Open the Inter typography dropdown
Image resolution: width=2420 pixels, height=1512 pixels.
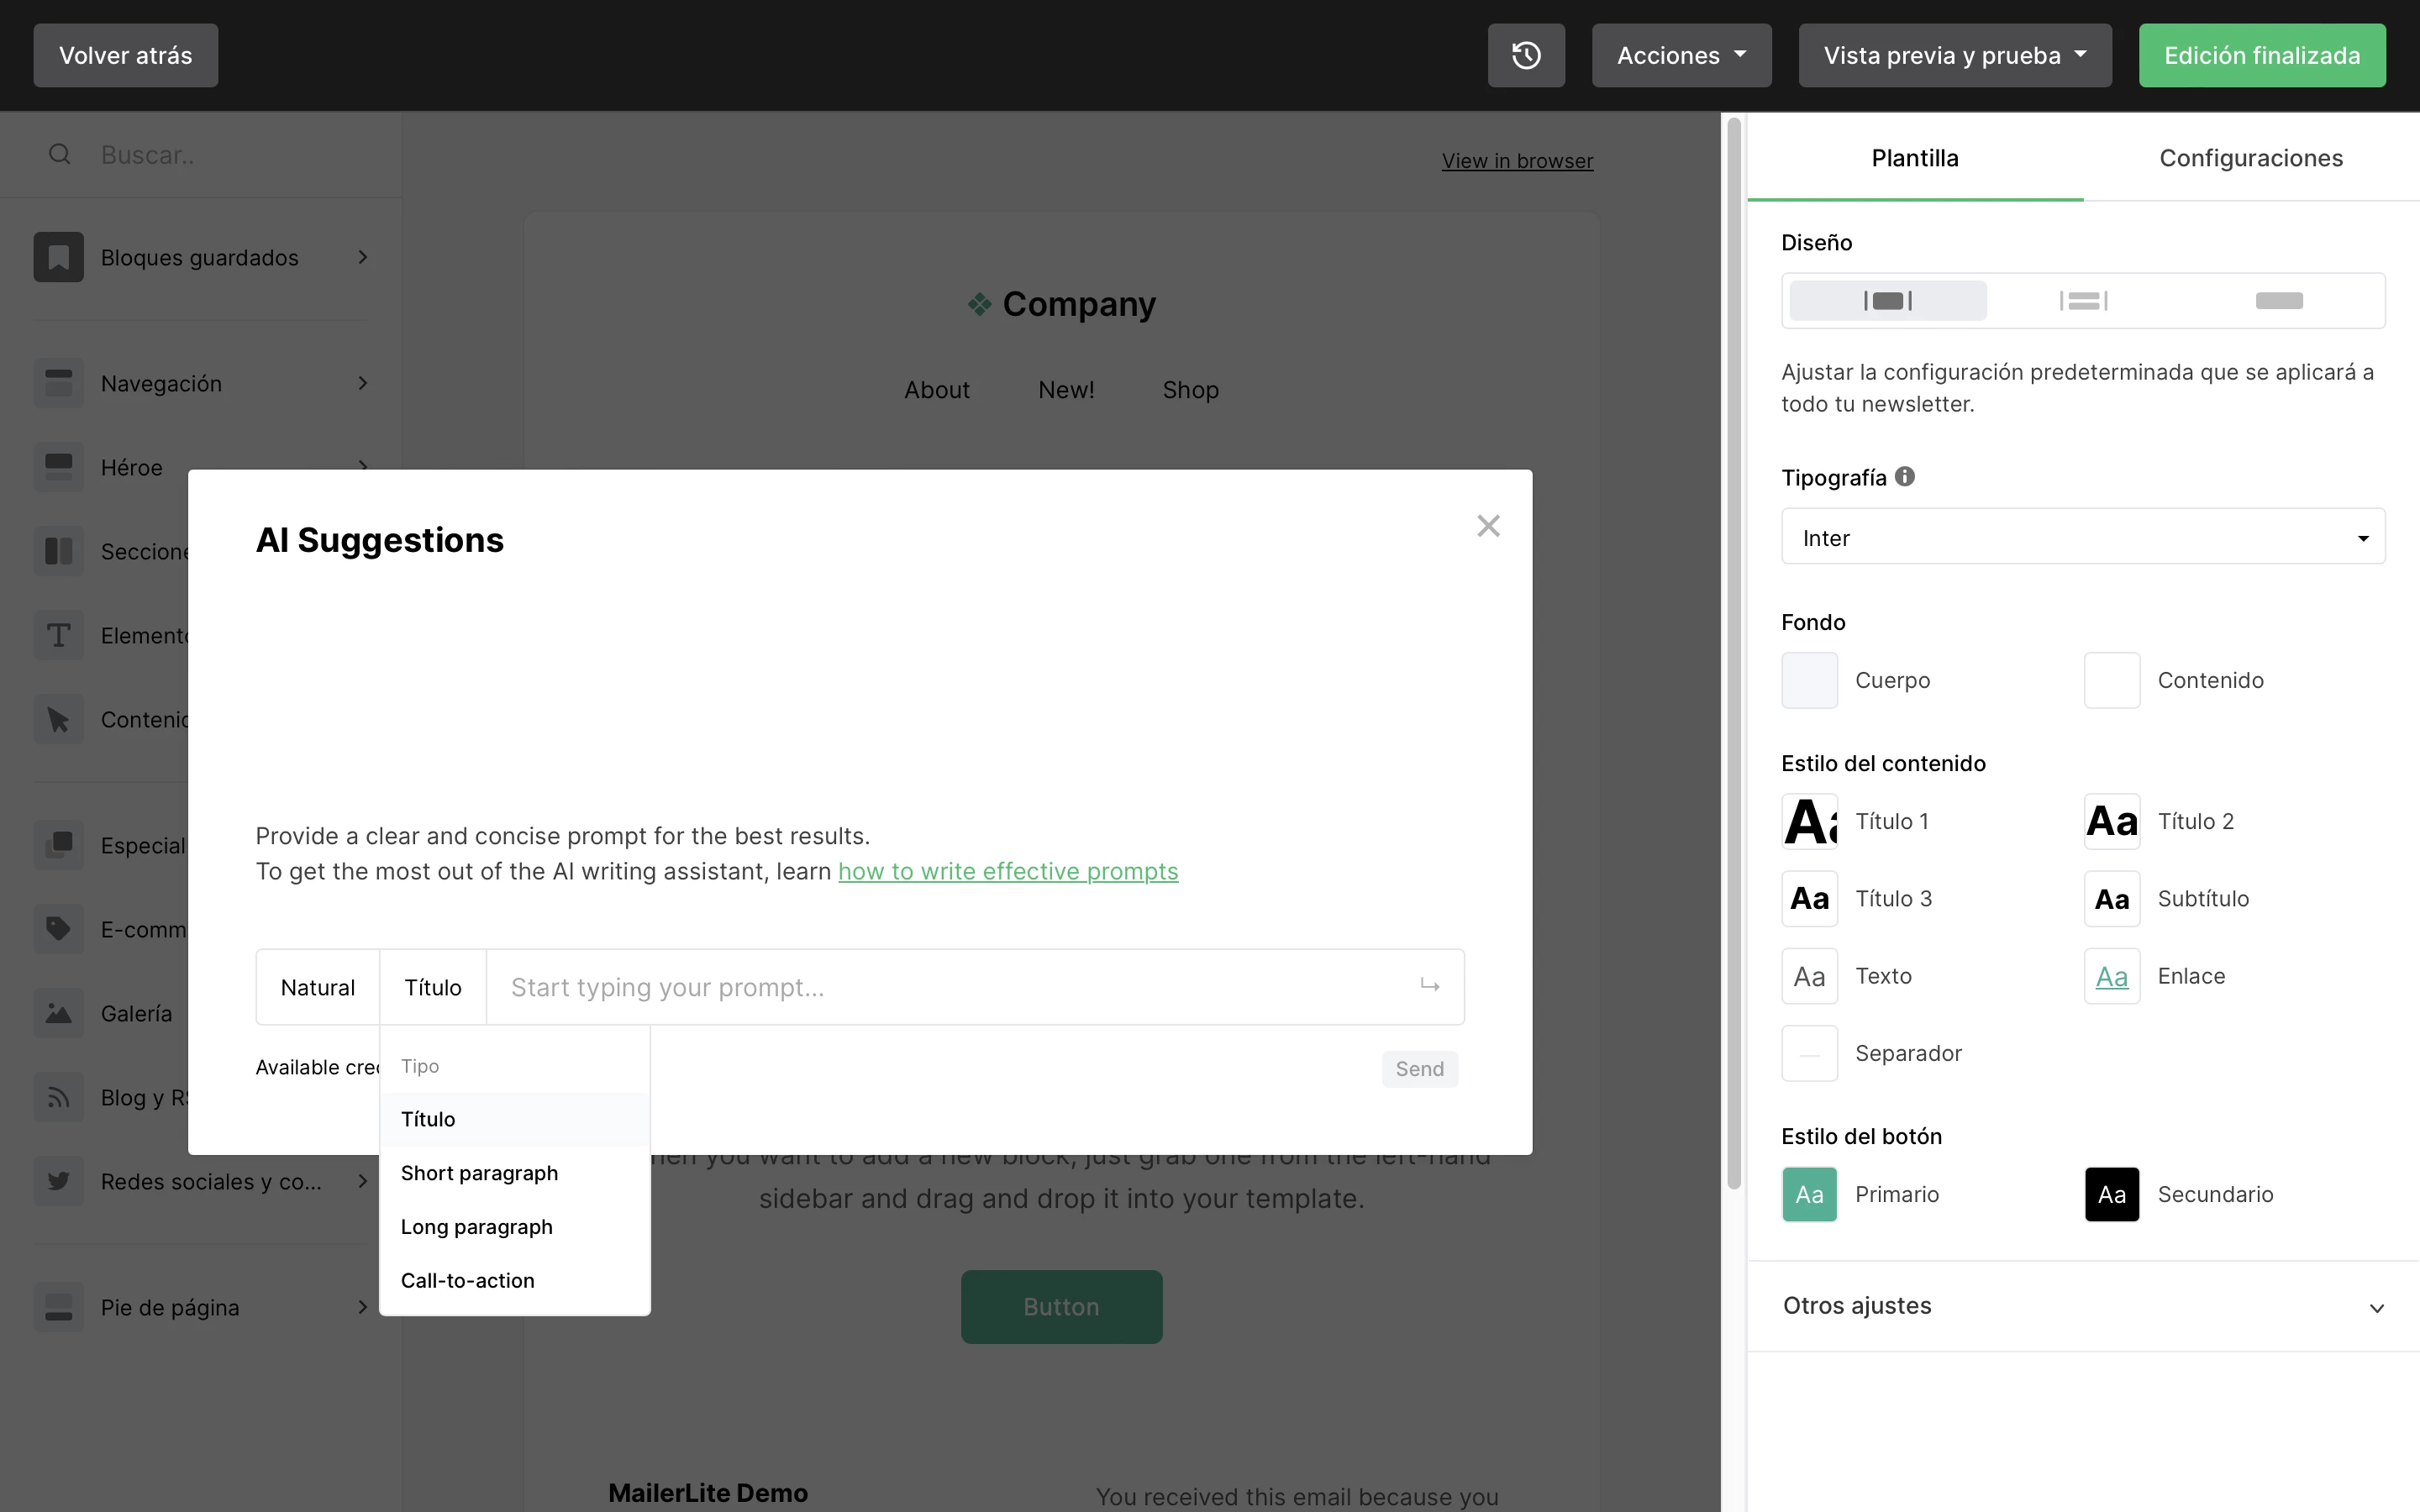2083,537
